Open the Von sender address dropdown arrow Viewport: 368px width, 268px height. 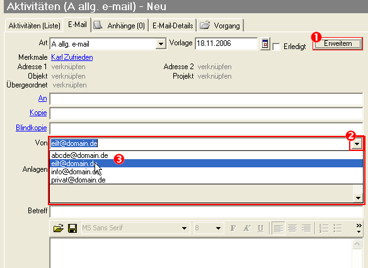(x=357, y=143)
